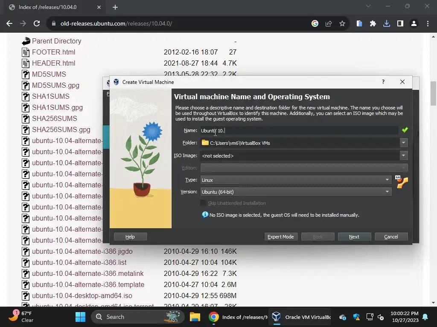This screenshot has height=327, width=437.
Task: Open File Explorer from the taskbar
Action: pyautogui.click(x=195, y=317)
